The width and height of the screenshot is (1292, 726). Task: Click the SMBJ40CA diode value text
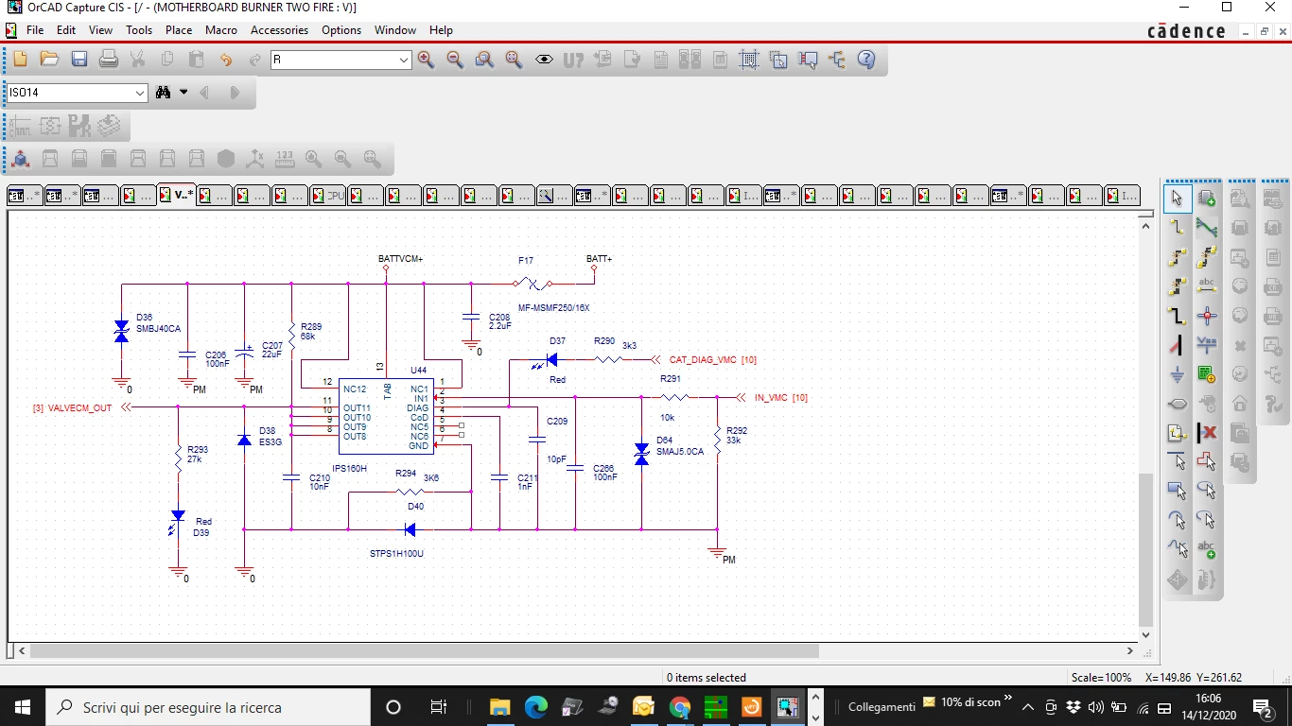click(x=158, y=329)
